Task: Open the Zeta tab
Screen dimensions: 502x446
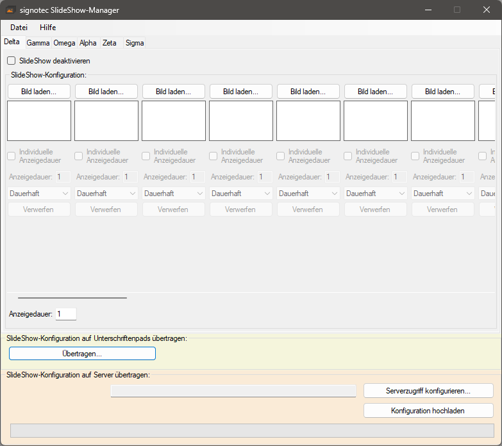Action: (x=110, y=43)
